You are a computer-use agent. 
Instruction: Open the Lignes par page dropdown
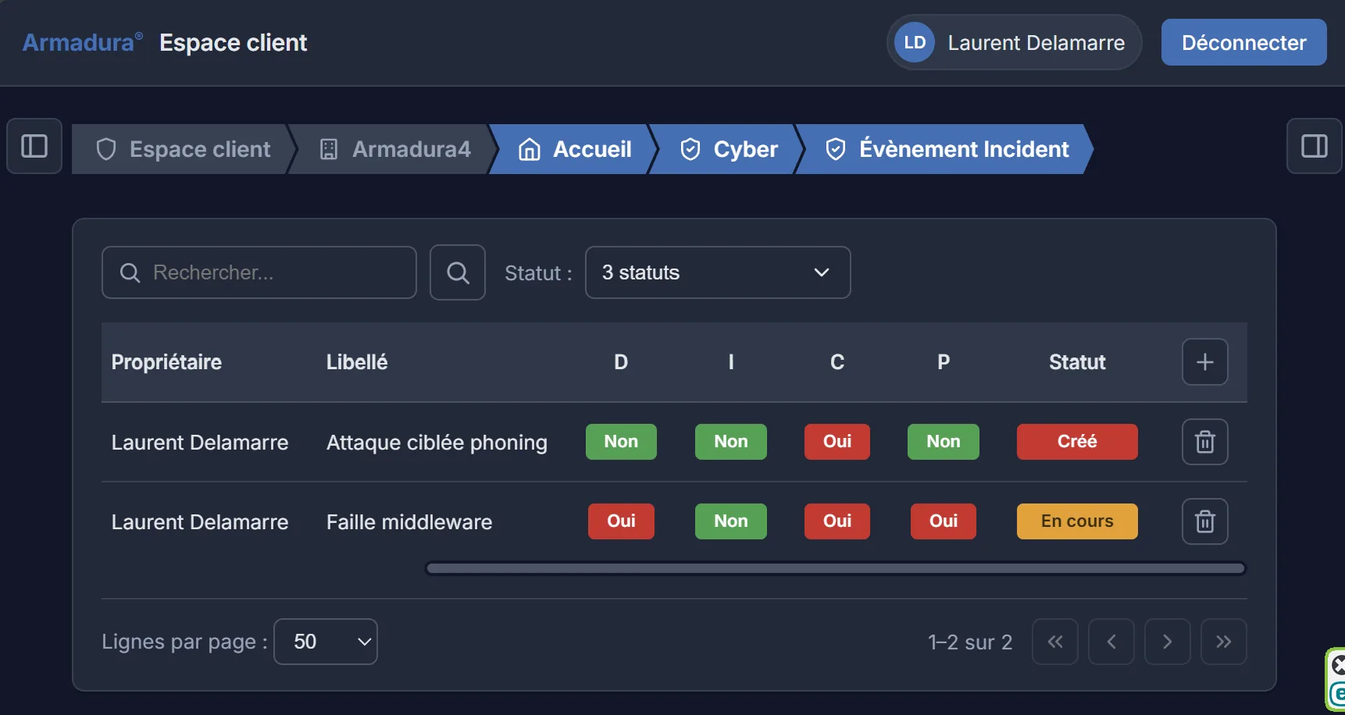click(326, 642)
